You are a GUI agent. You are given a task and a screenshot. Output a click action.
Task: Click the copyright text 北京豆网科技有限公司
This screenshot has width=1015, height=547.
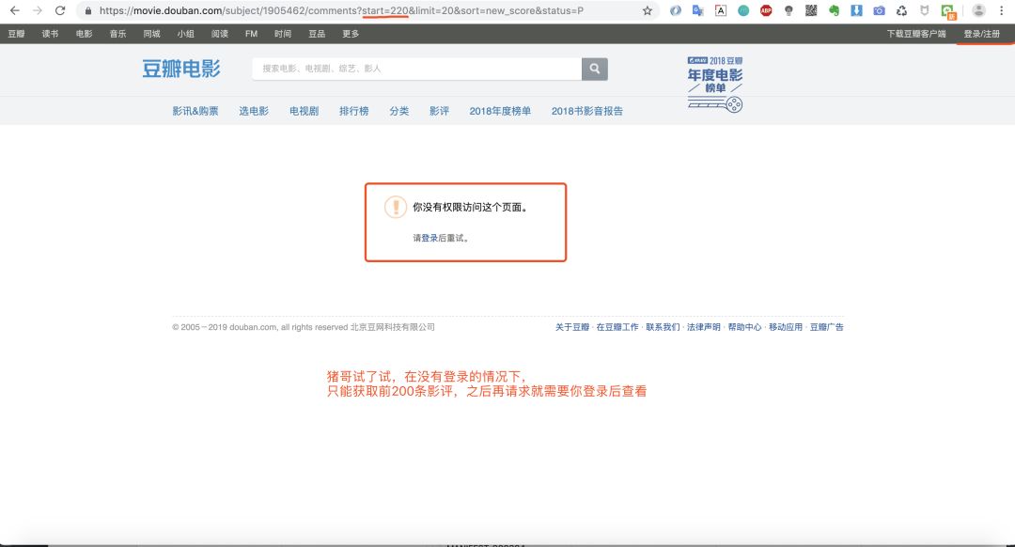point(392,327)
